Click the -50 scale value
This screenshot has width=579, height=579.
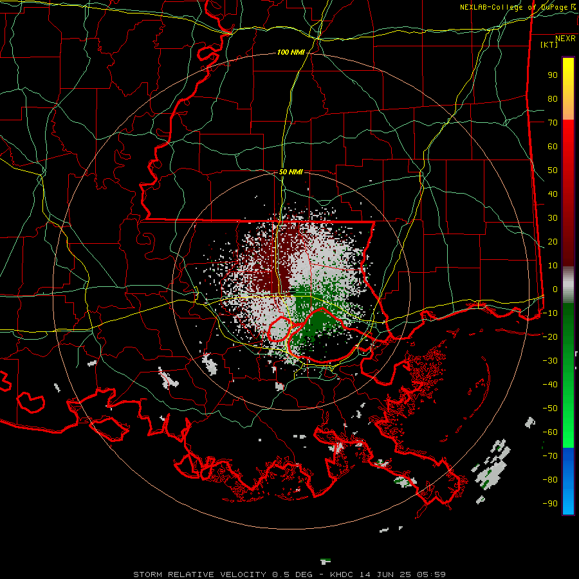coord(550,409)
